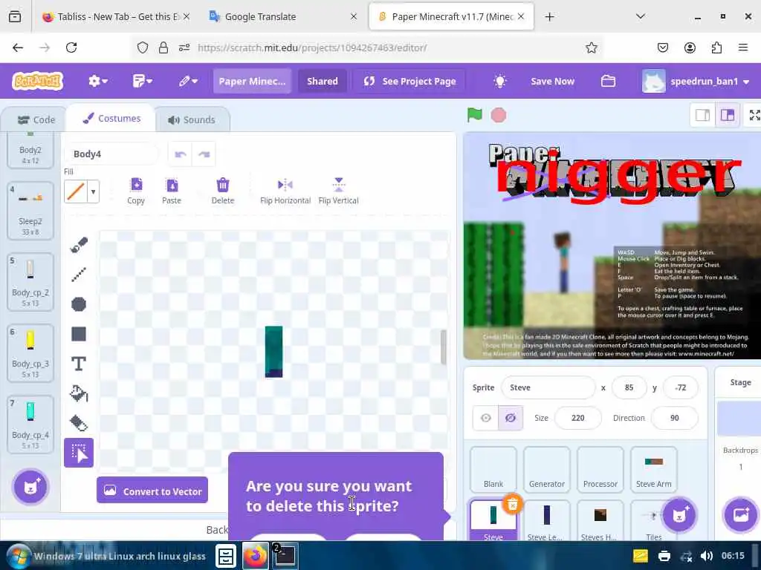Open the Tutorials lightbulb icon

(x=500, y=81)
